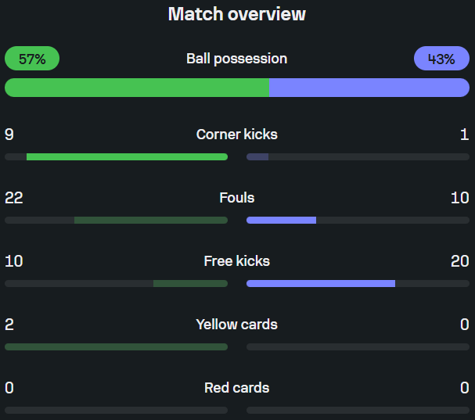This screenshot has width=475, height=420.
Task: Click the right-side corner kicks bar
Action: (358, 157)
